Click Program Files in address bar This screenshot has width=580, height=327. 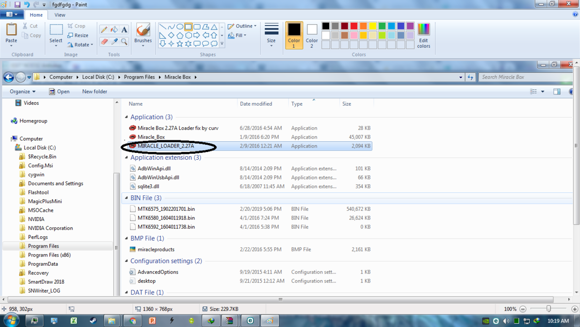139,77
